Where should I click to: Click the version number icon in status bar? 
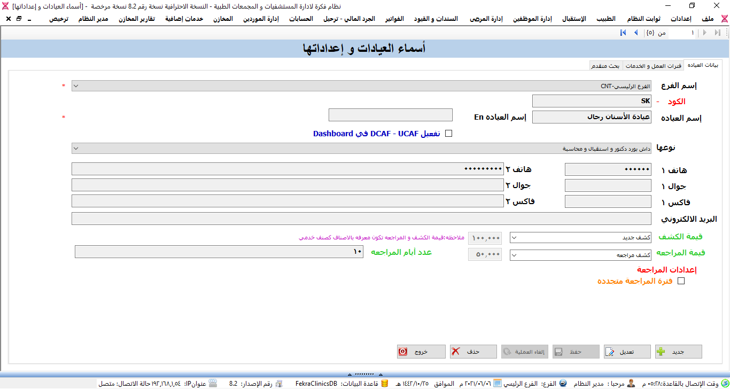[279, 384]
